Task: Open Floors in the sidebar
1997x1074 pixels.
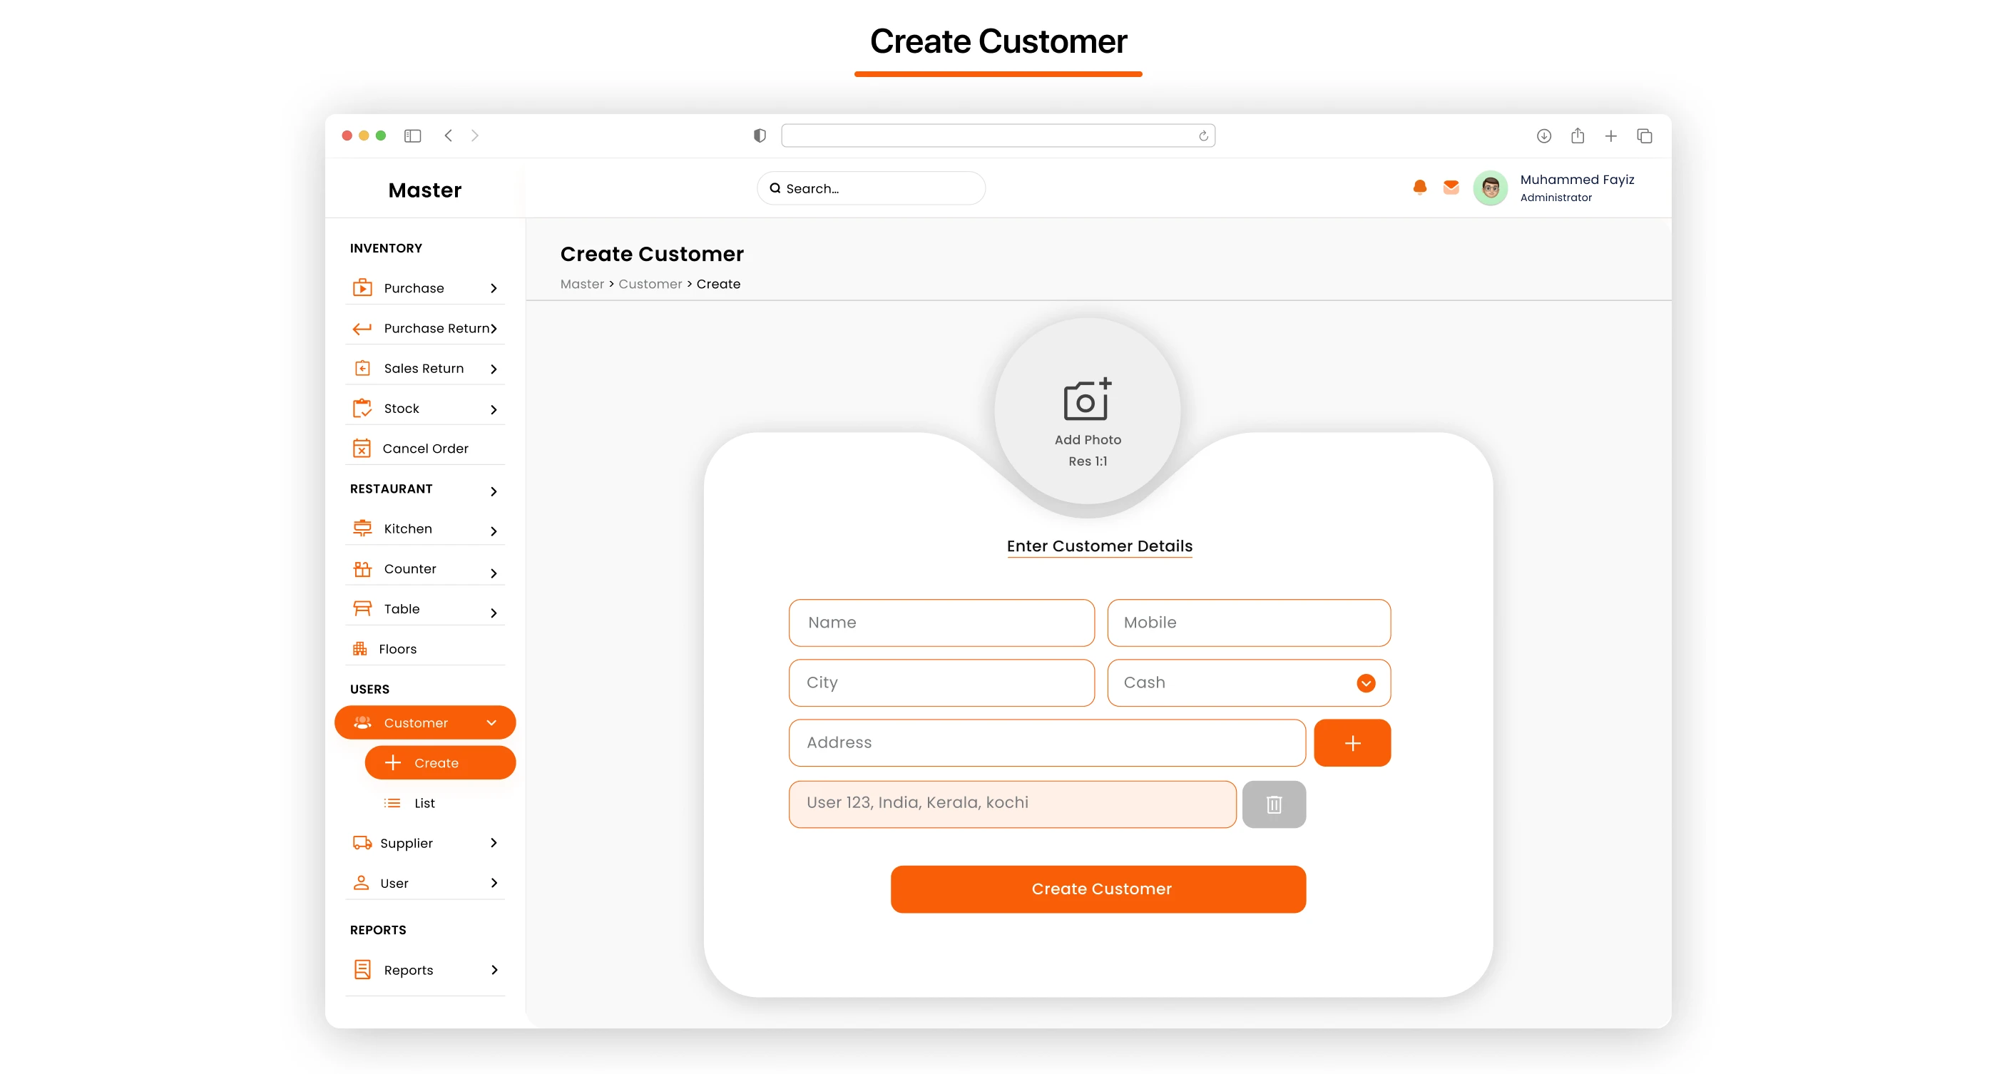Action: 397,650
